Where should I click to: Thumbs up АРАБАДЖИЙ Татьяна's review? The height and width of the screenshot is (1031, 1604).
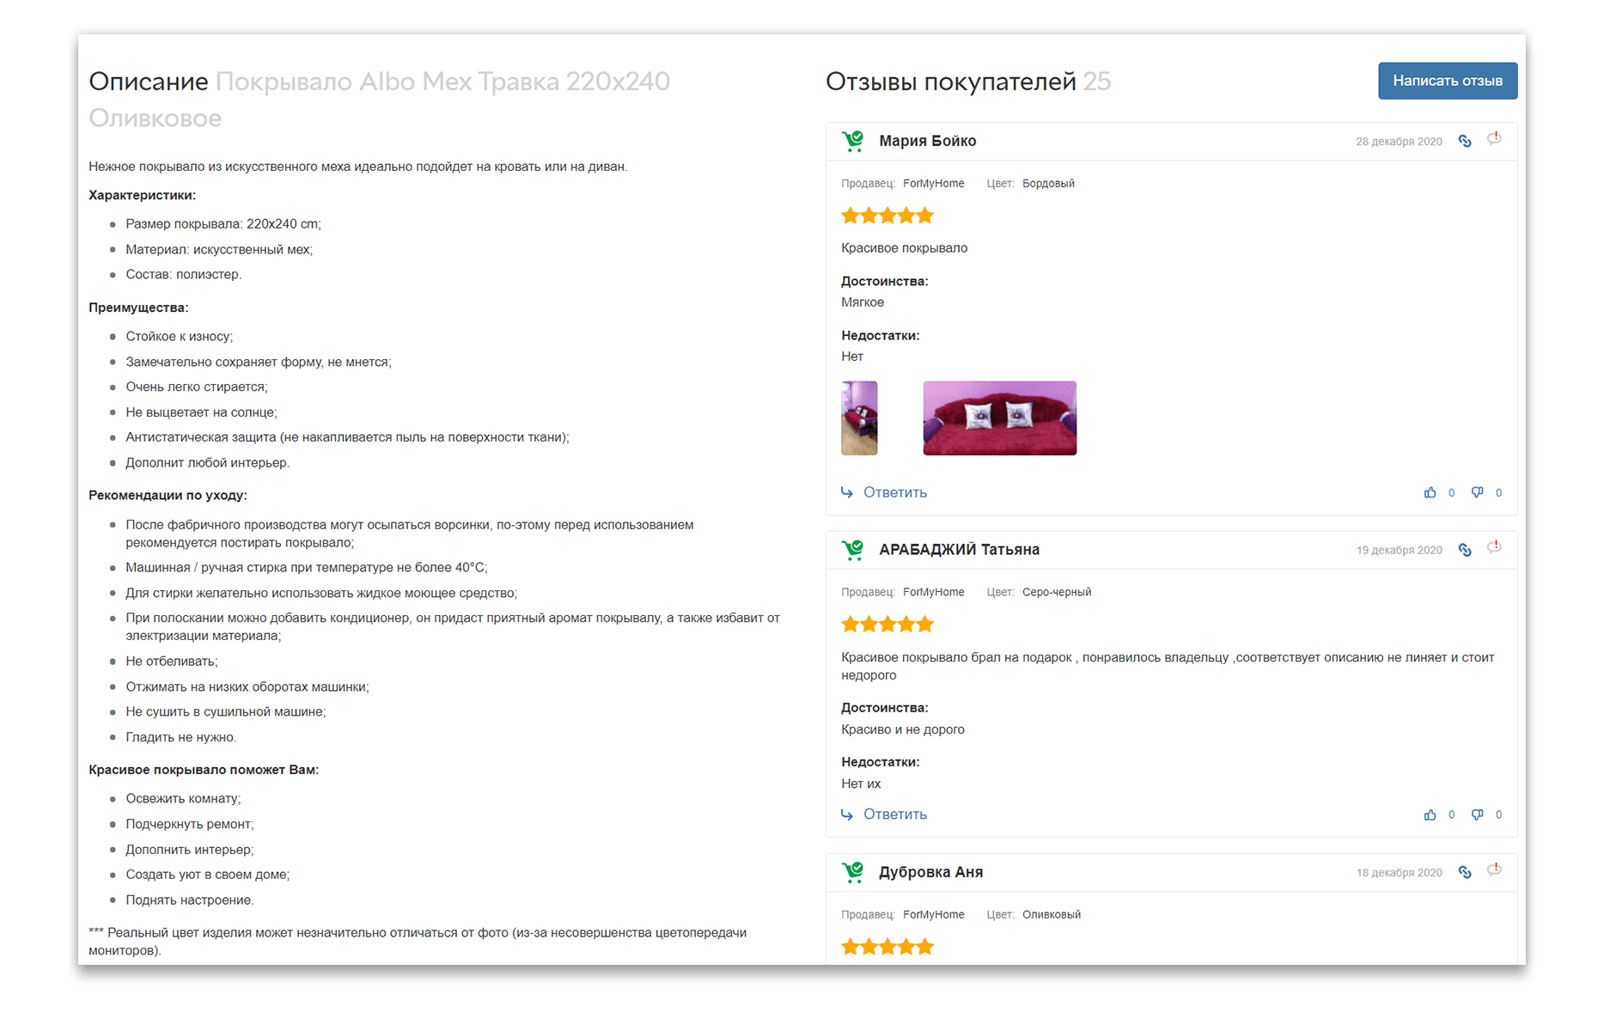click(1430, 814)
